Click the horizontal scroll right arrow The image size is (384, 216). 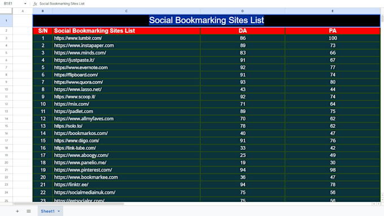[x=378, y=204]
